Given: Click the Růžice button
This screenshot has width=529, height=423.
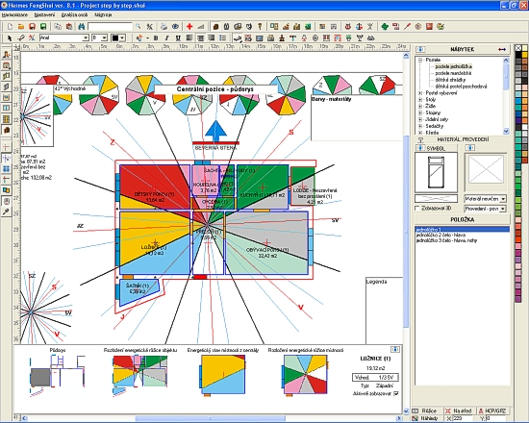Looking at the screenshot, I should (427, 411).
